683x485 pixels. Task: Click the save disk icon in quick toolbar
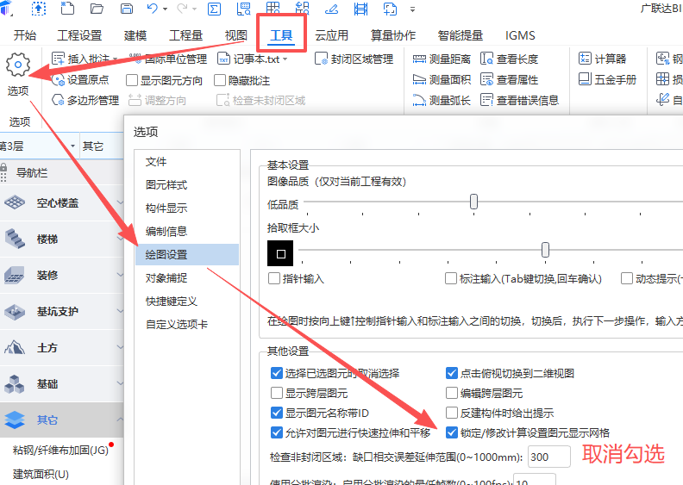point(126,9)
